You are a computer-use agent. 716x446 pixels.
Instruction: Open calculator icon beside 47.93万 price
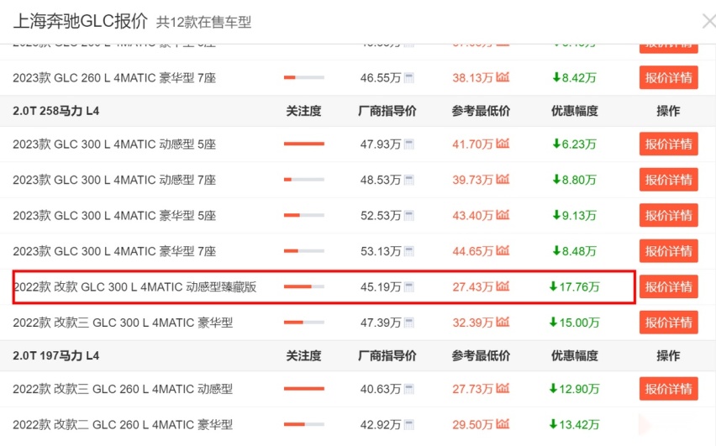point(409,144)
